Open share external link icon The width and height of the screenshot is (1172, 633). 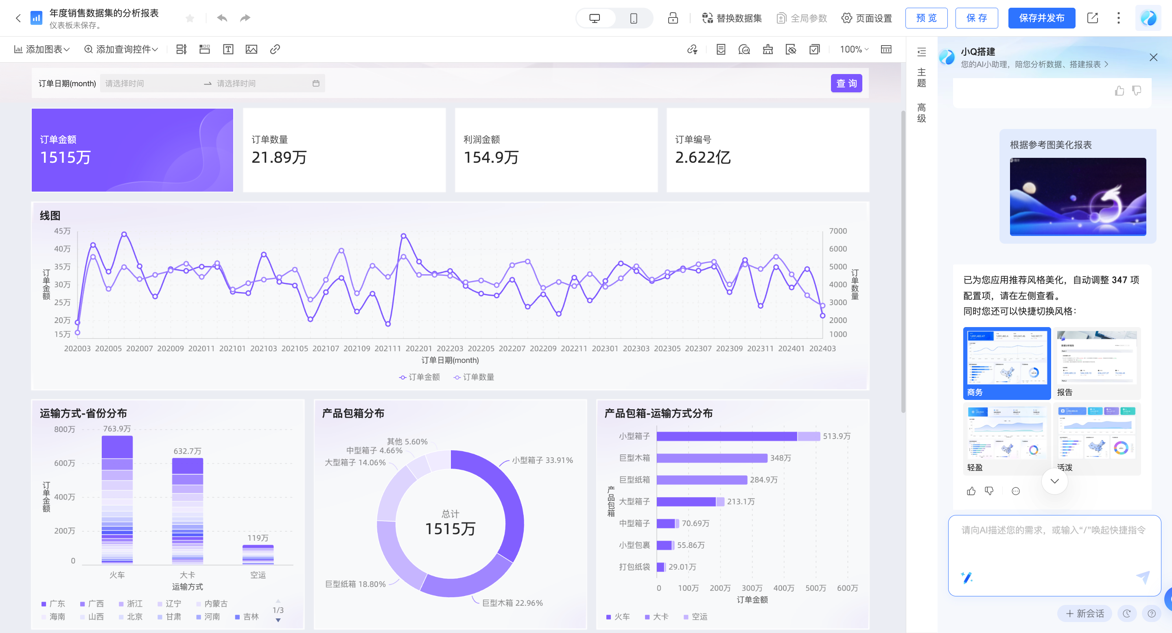coord(1092,18)
